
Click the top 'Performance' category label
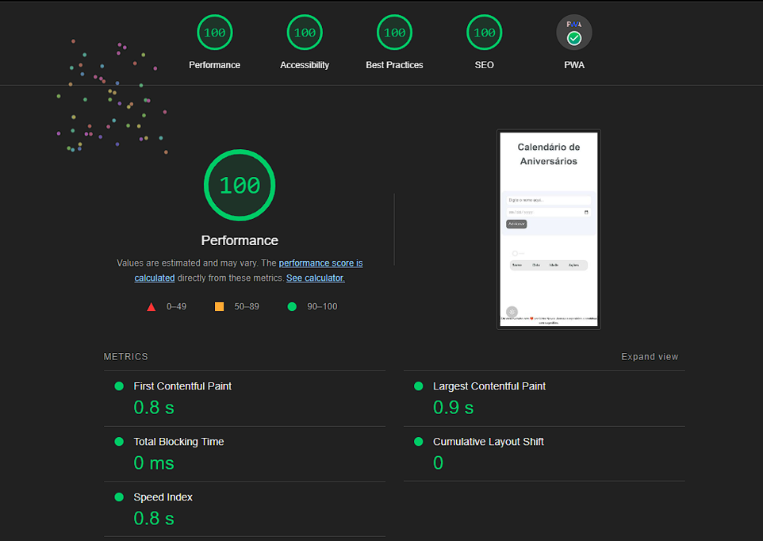coord(215,65)
